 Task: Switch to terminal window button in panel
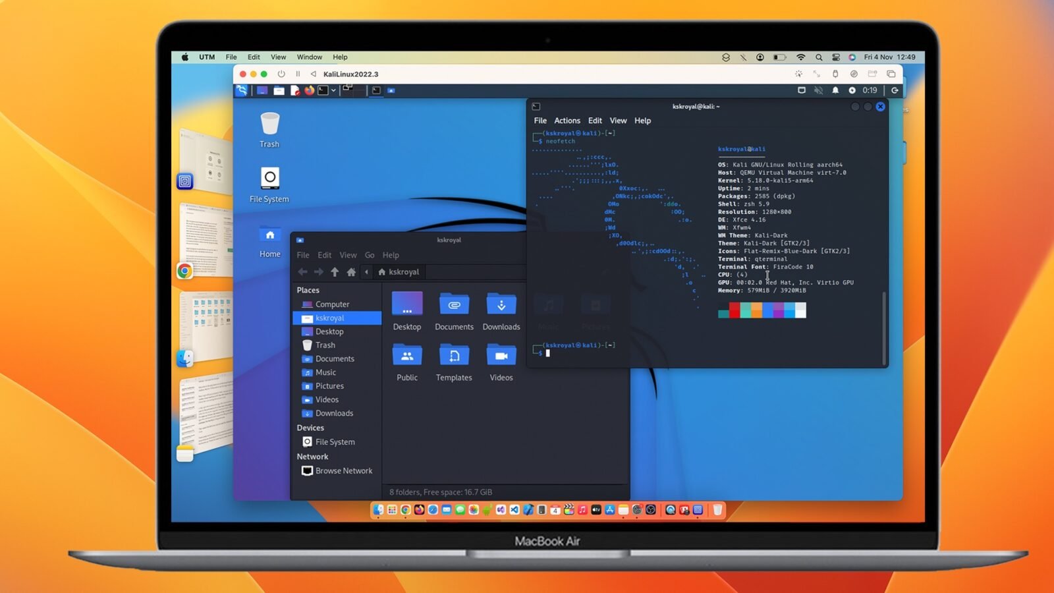pyautogui.click(x=376, y=90)
